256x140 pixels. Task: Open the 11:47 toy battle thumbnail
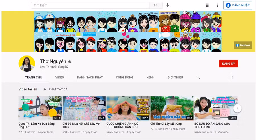(x=128, y=108)
